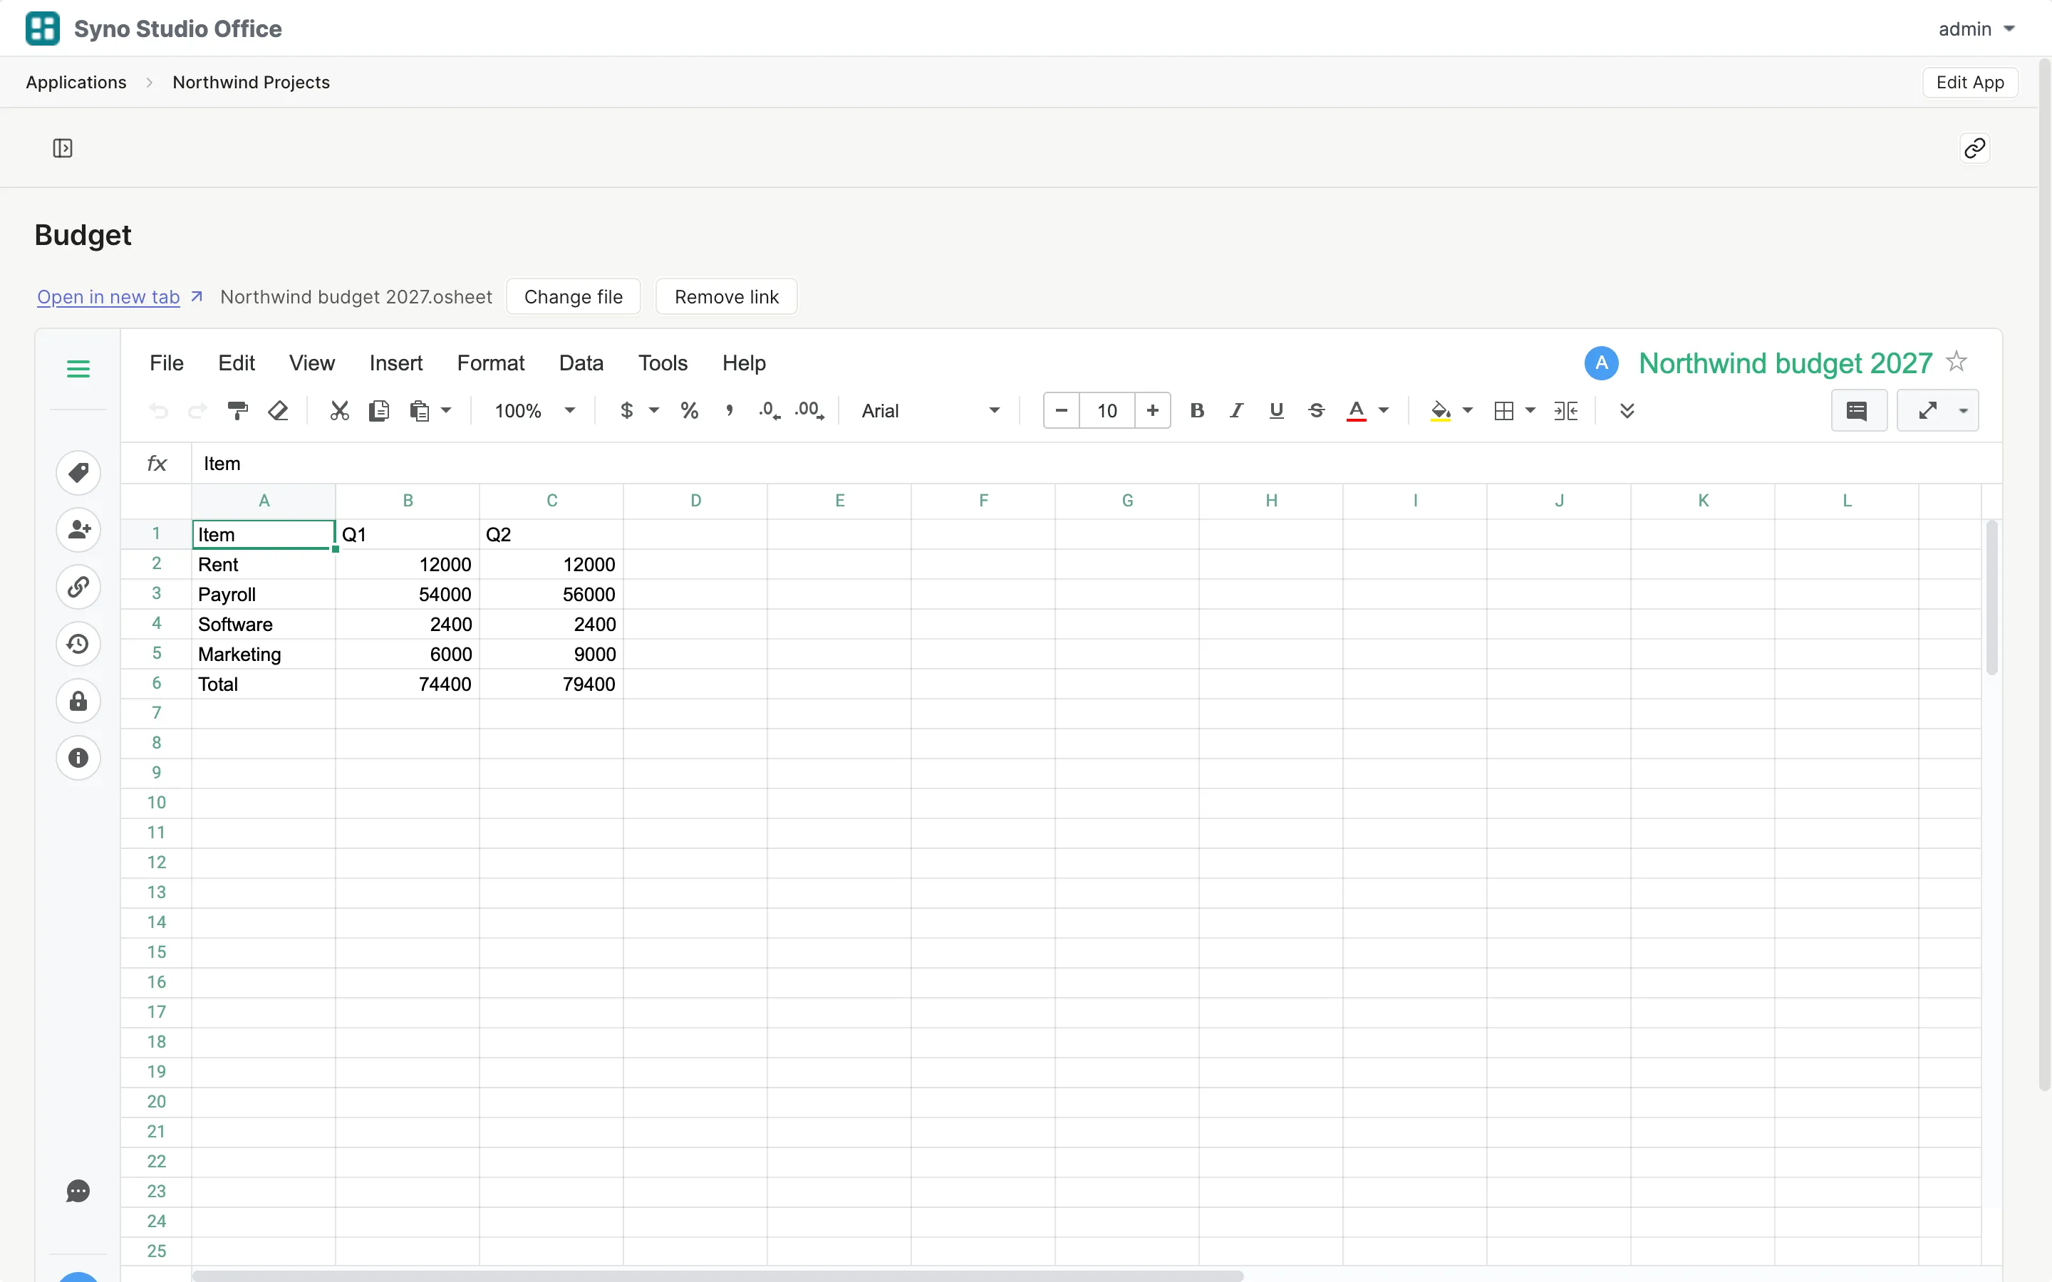Click the Edit App button
This screenshot has height=1282, width=2052.
1970,82
